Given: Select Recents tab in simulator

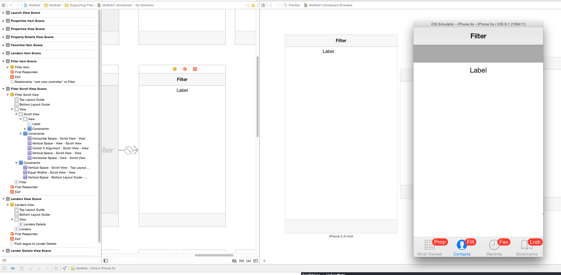Looking at the screenshot, I should (x=494, y=247).
